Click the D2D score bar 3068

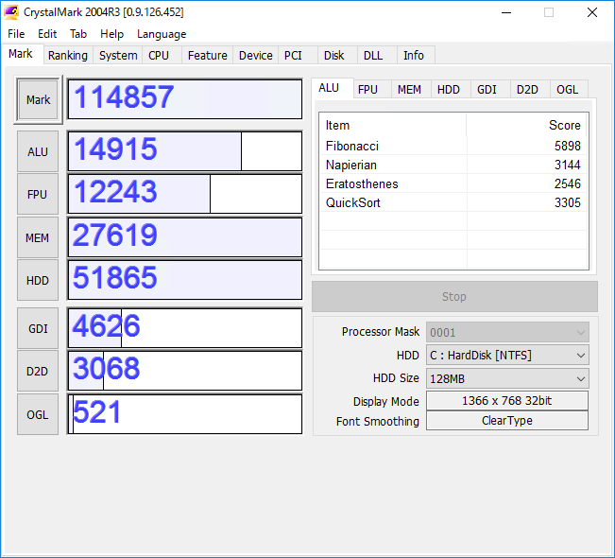click(185, 371)
